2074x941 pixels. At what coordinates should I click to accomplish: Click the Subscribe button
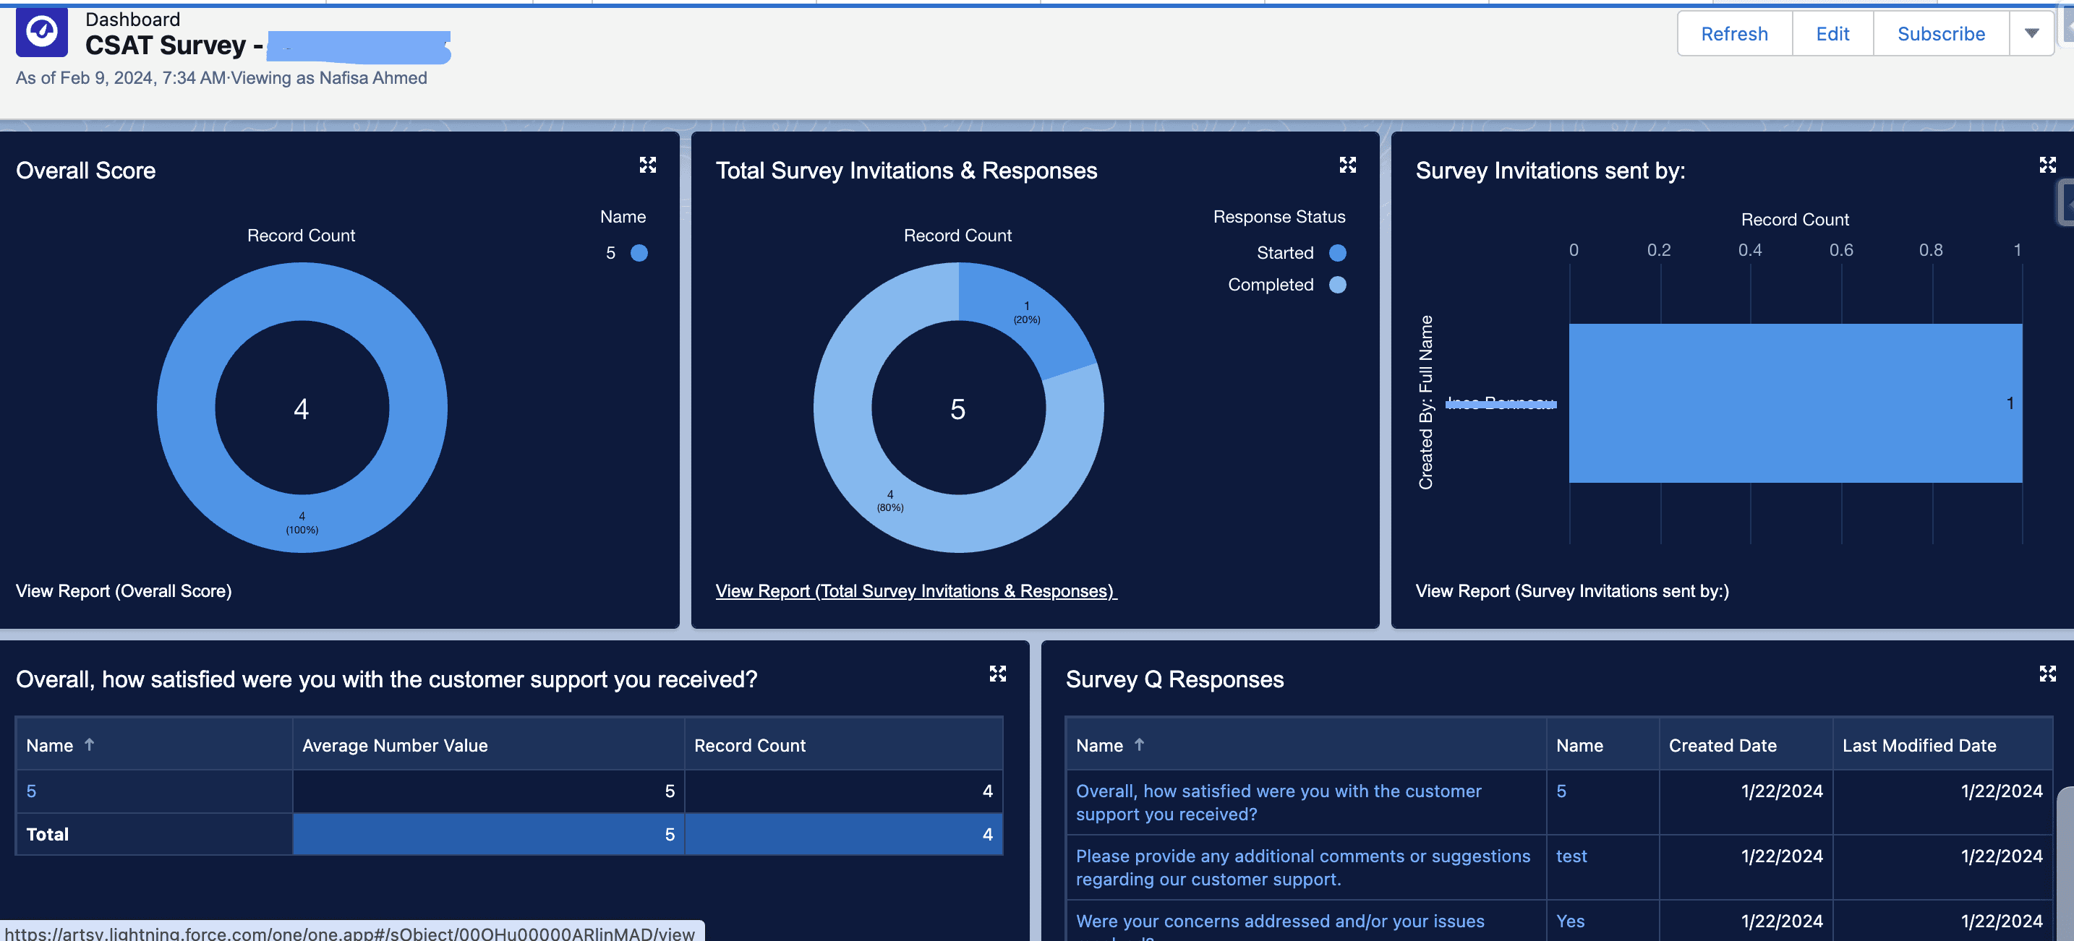[1940, 34]
